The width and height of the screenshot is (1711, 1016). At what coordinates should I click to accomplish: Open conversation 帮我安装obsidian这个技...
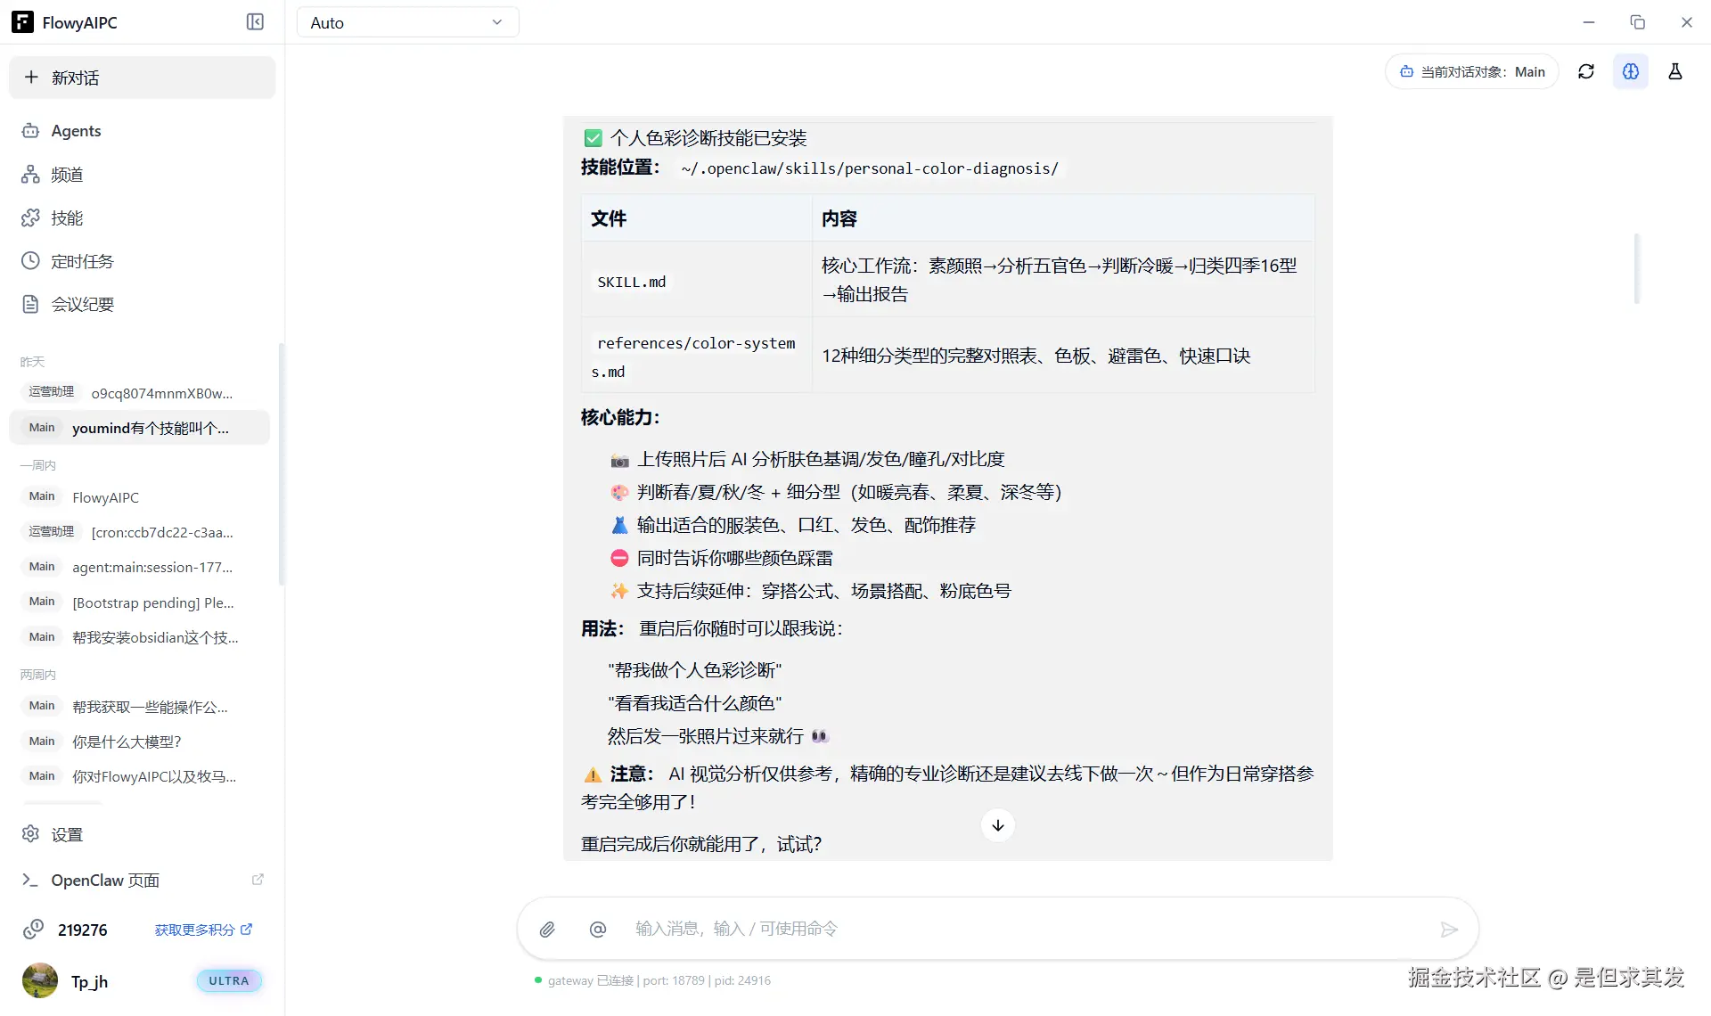click(x=154, y=637)
